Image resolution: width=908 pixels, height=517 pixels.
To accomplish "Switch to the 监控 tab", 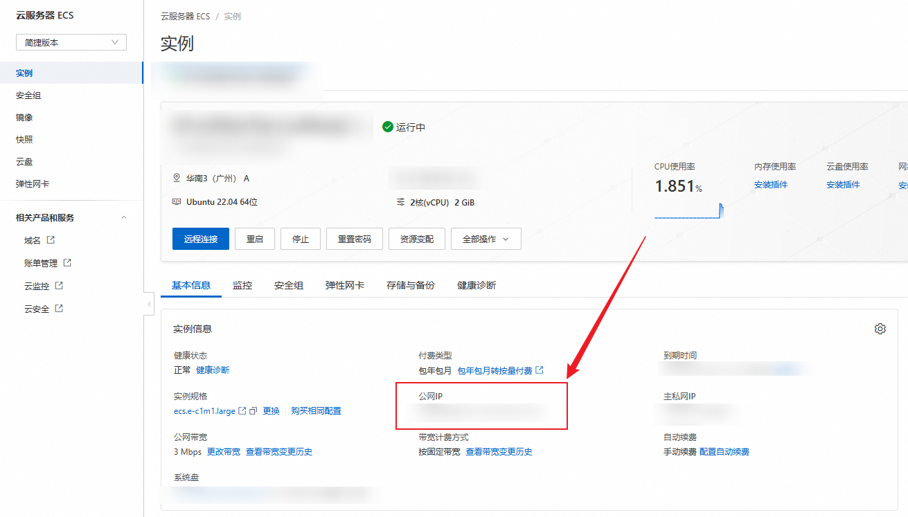I will tap(242, 285).
